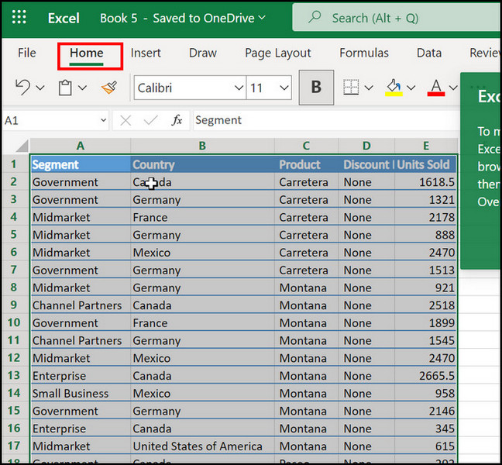
Task: Select the Home tab
Action: (x=87, y=53)
